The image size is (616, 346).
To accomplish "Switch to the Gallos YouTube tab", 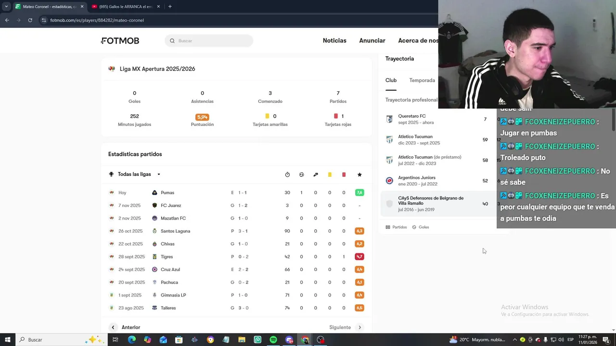I will (125, 6).
